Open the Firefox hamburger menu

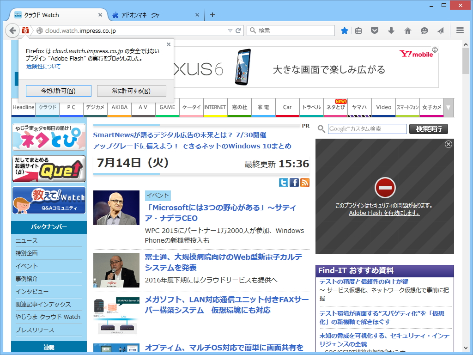coord(460,31)
